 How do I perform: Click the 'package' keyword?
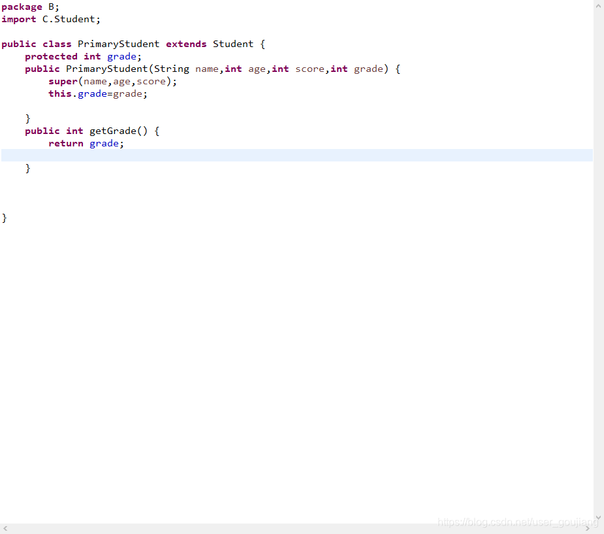[x=22, y=7]
